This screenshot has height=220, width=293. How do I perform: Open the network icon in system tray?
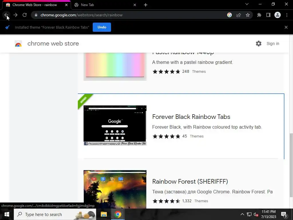click(249, 214)
